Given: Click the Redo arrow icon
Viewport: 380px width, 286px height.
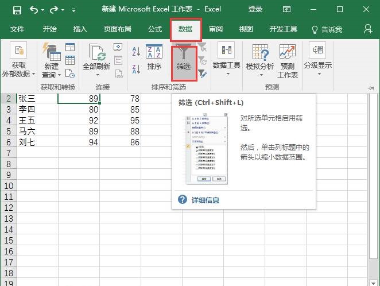Looking at the screenshot, I should tap(54, 10).
